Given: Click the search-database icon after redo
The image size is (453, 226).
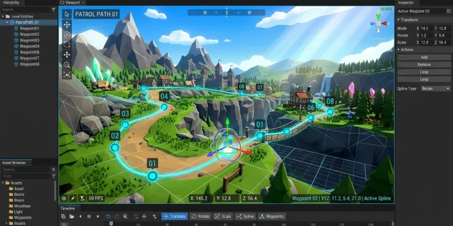Looking at the screenshot, I should click(125, 216).
